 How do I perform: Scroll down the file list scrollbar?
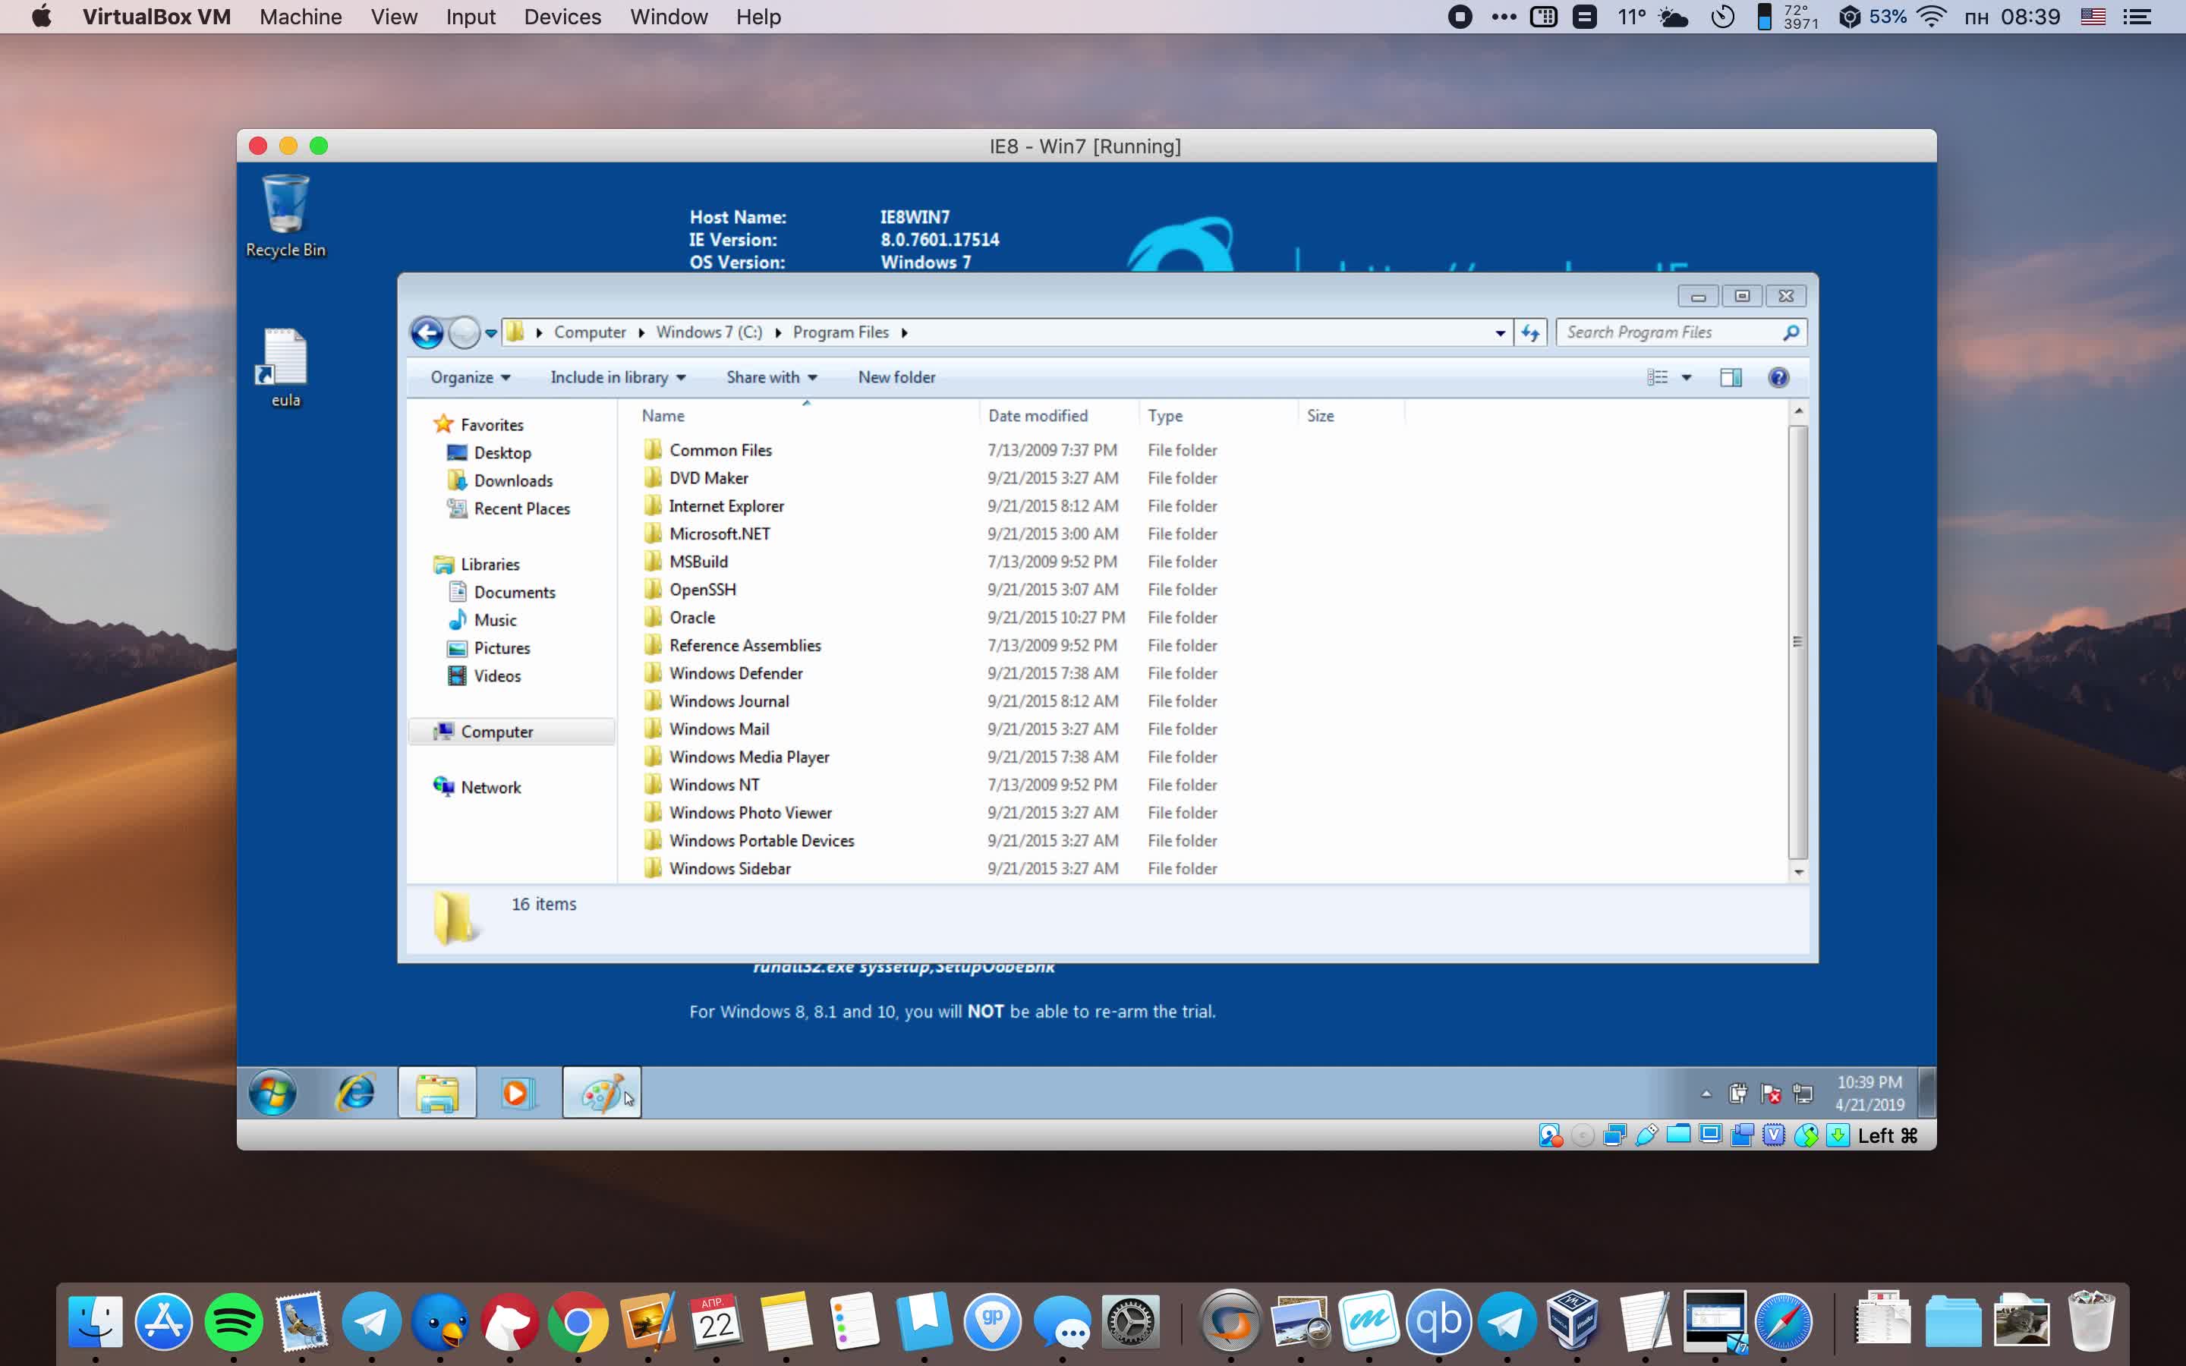1799,870
